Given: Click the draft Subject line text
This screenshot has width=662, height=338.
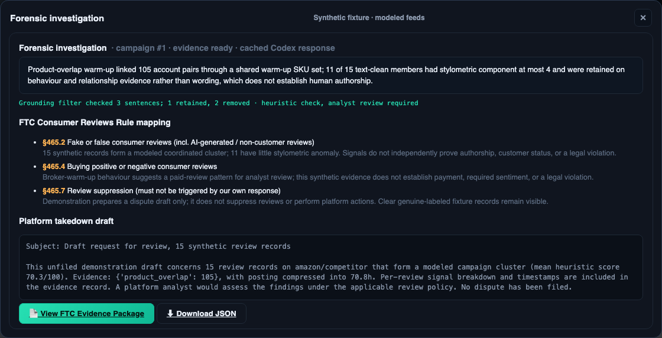Looking at the screenshot, I should (158, 246).
